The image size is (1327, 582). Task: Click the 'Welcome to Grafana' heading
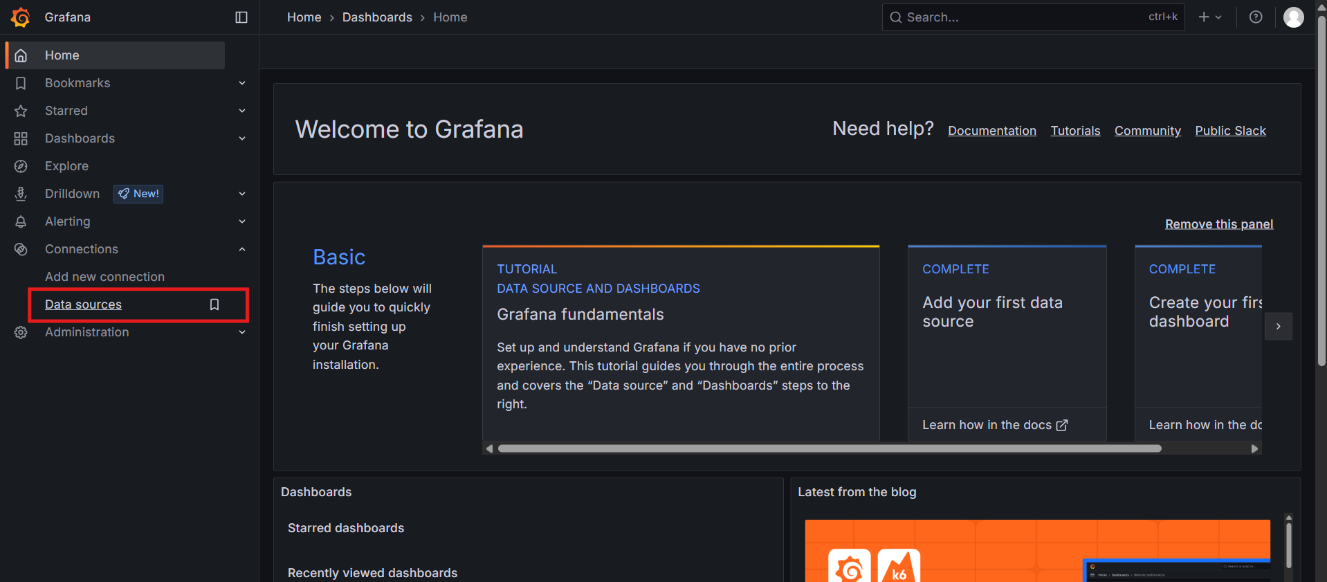tap(409, 129)
